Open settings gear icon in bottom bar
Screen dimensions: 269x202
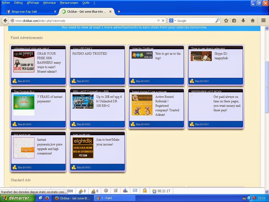106,190
